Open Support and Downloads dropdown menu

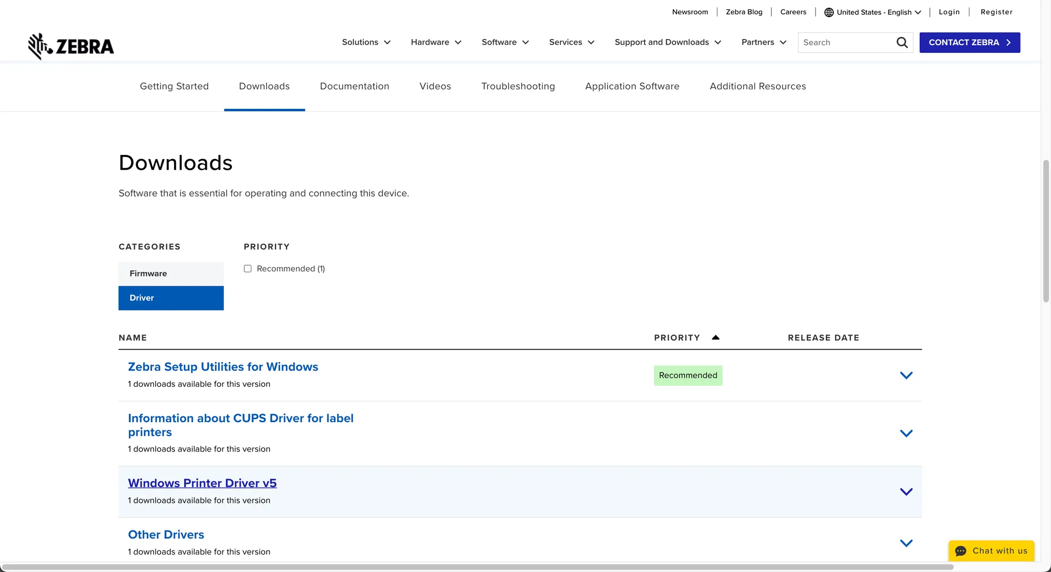(668, 43)
